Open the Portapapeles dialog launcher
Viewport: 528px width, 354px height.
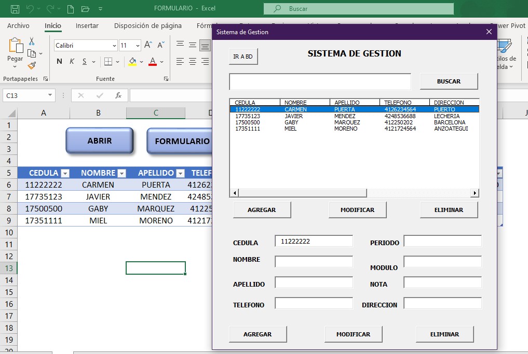pos(46,79)
